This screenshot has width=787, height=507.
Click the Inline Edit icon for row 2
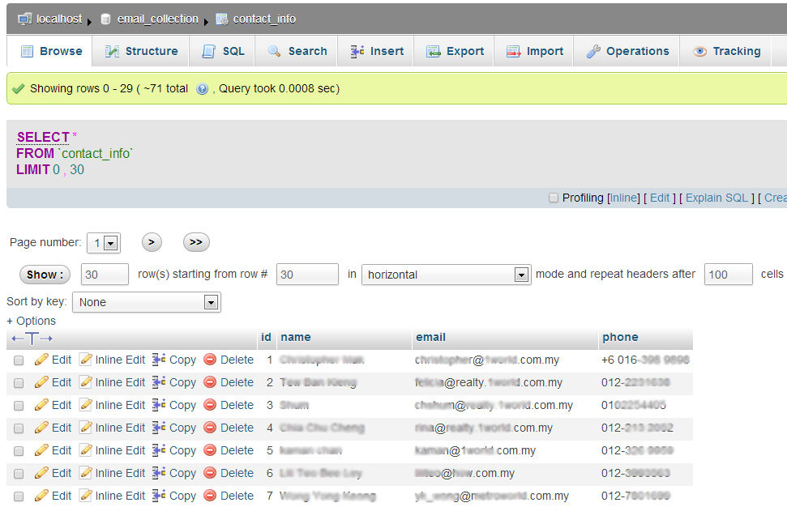click(85, 382)
